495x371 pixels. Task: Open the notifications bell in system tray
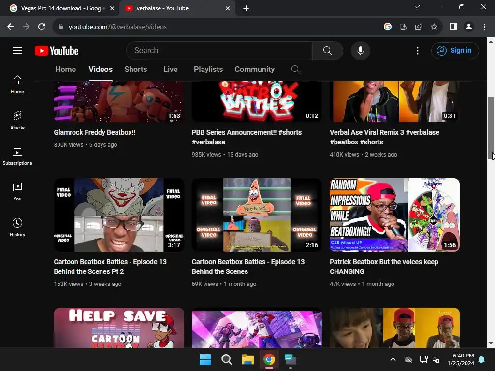click(482, 359)
